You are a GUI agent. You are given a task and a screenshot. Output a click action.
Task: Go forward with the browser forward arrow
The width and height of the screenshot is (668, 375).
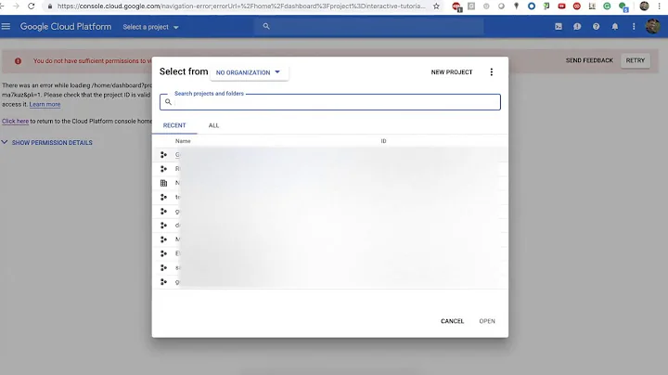point(16,6)
